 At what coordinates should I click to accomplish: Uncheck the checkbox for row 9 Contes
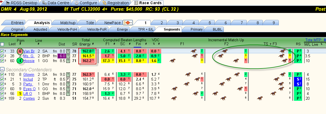tap(2, 98)
